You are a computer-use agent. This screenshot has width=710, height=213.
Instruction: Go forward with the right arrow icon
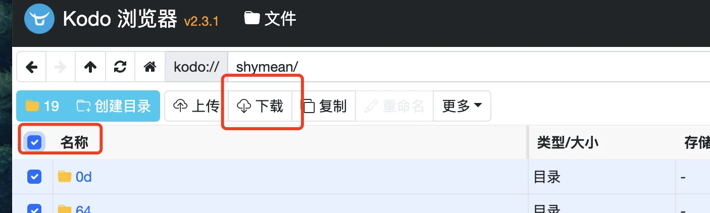tap(61, 67)
